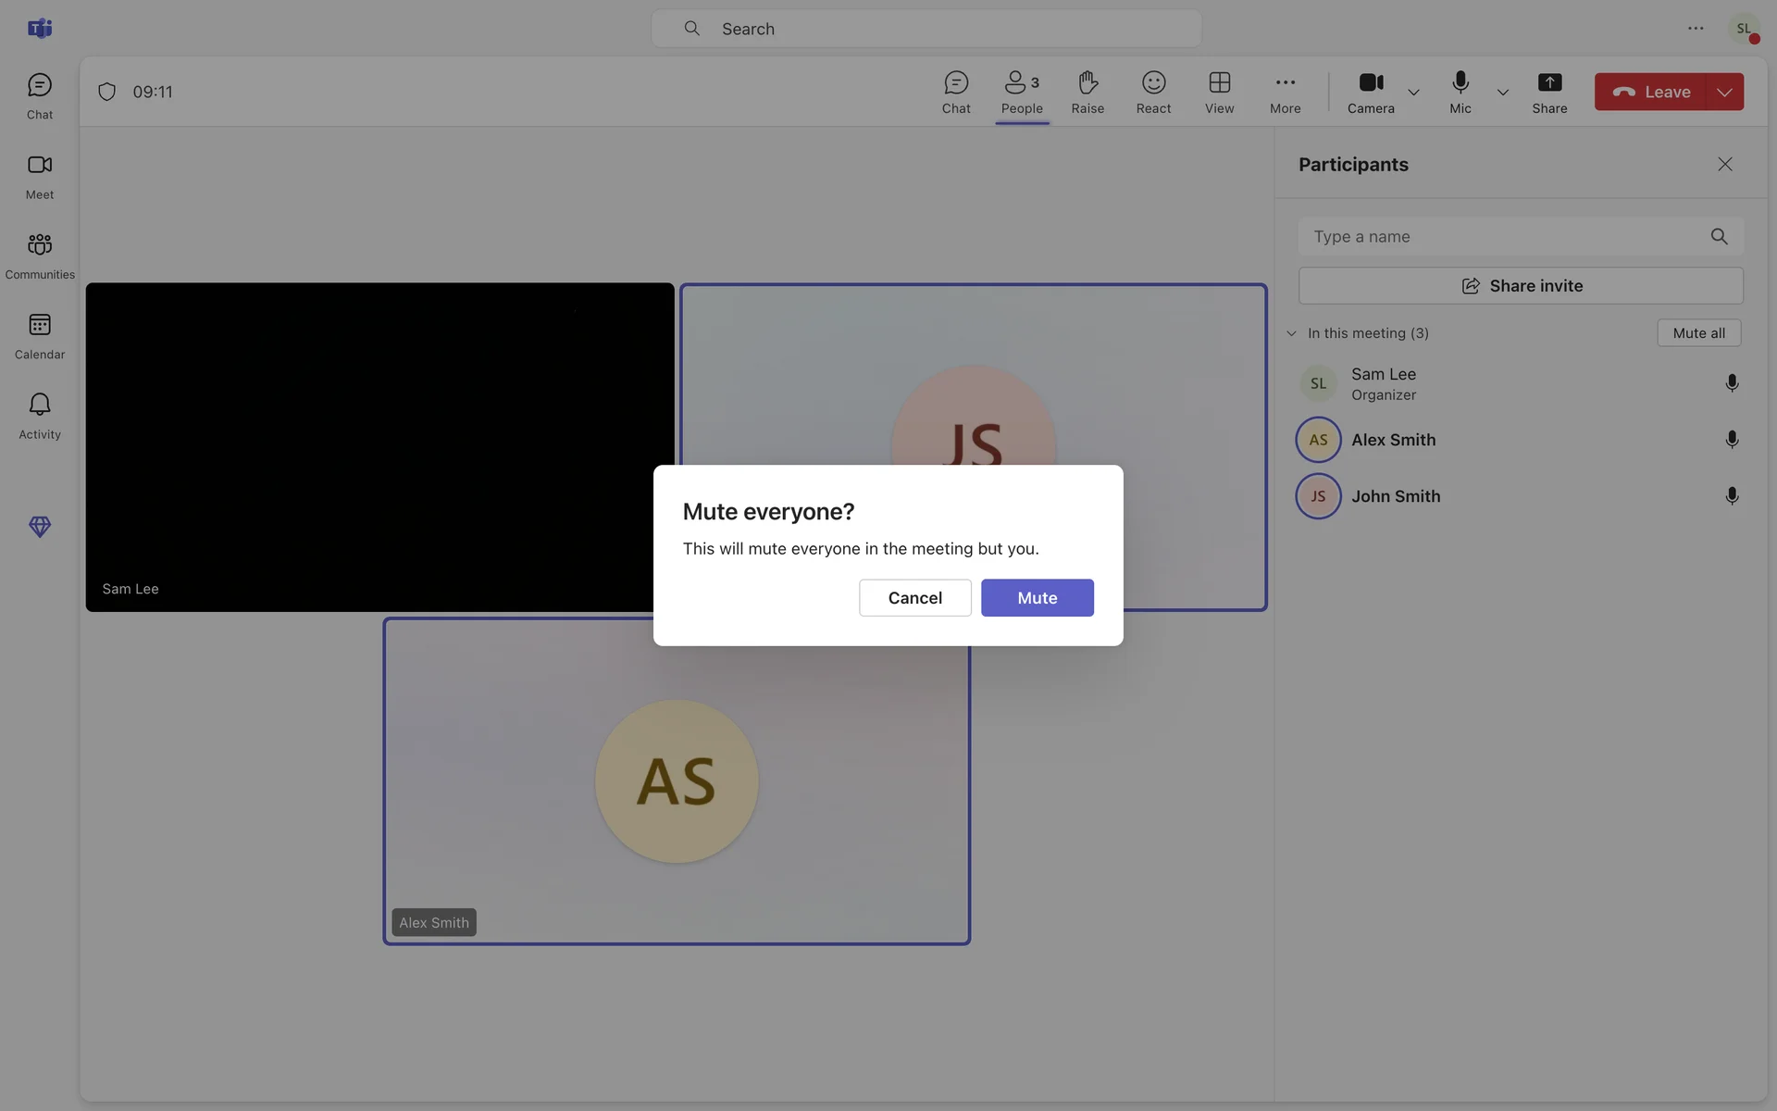Expand camera options dropdown arrow
This screenshot has width=1777, height=1111.
pyautogui.click(x=1413, y=93)
